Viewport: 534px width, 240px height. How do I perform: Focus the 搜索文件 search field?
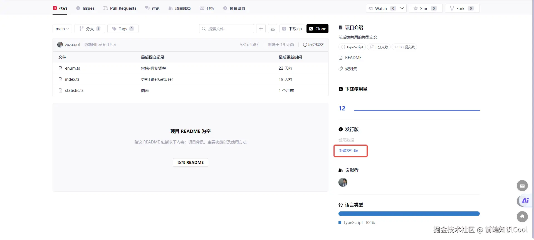226,29
